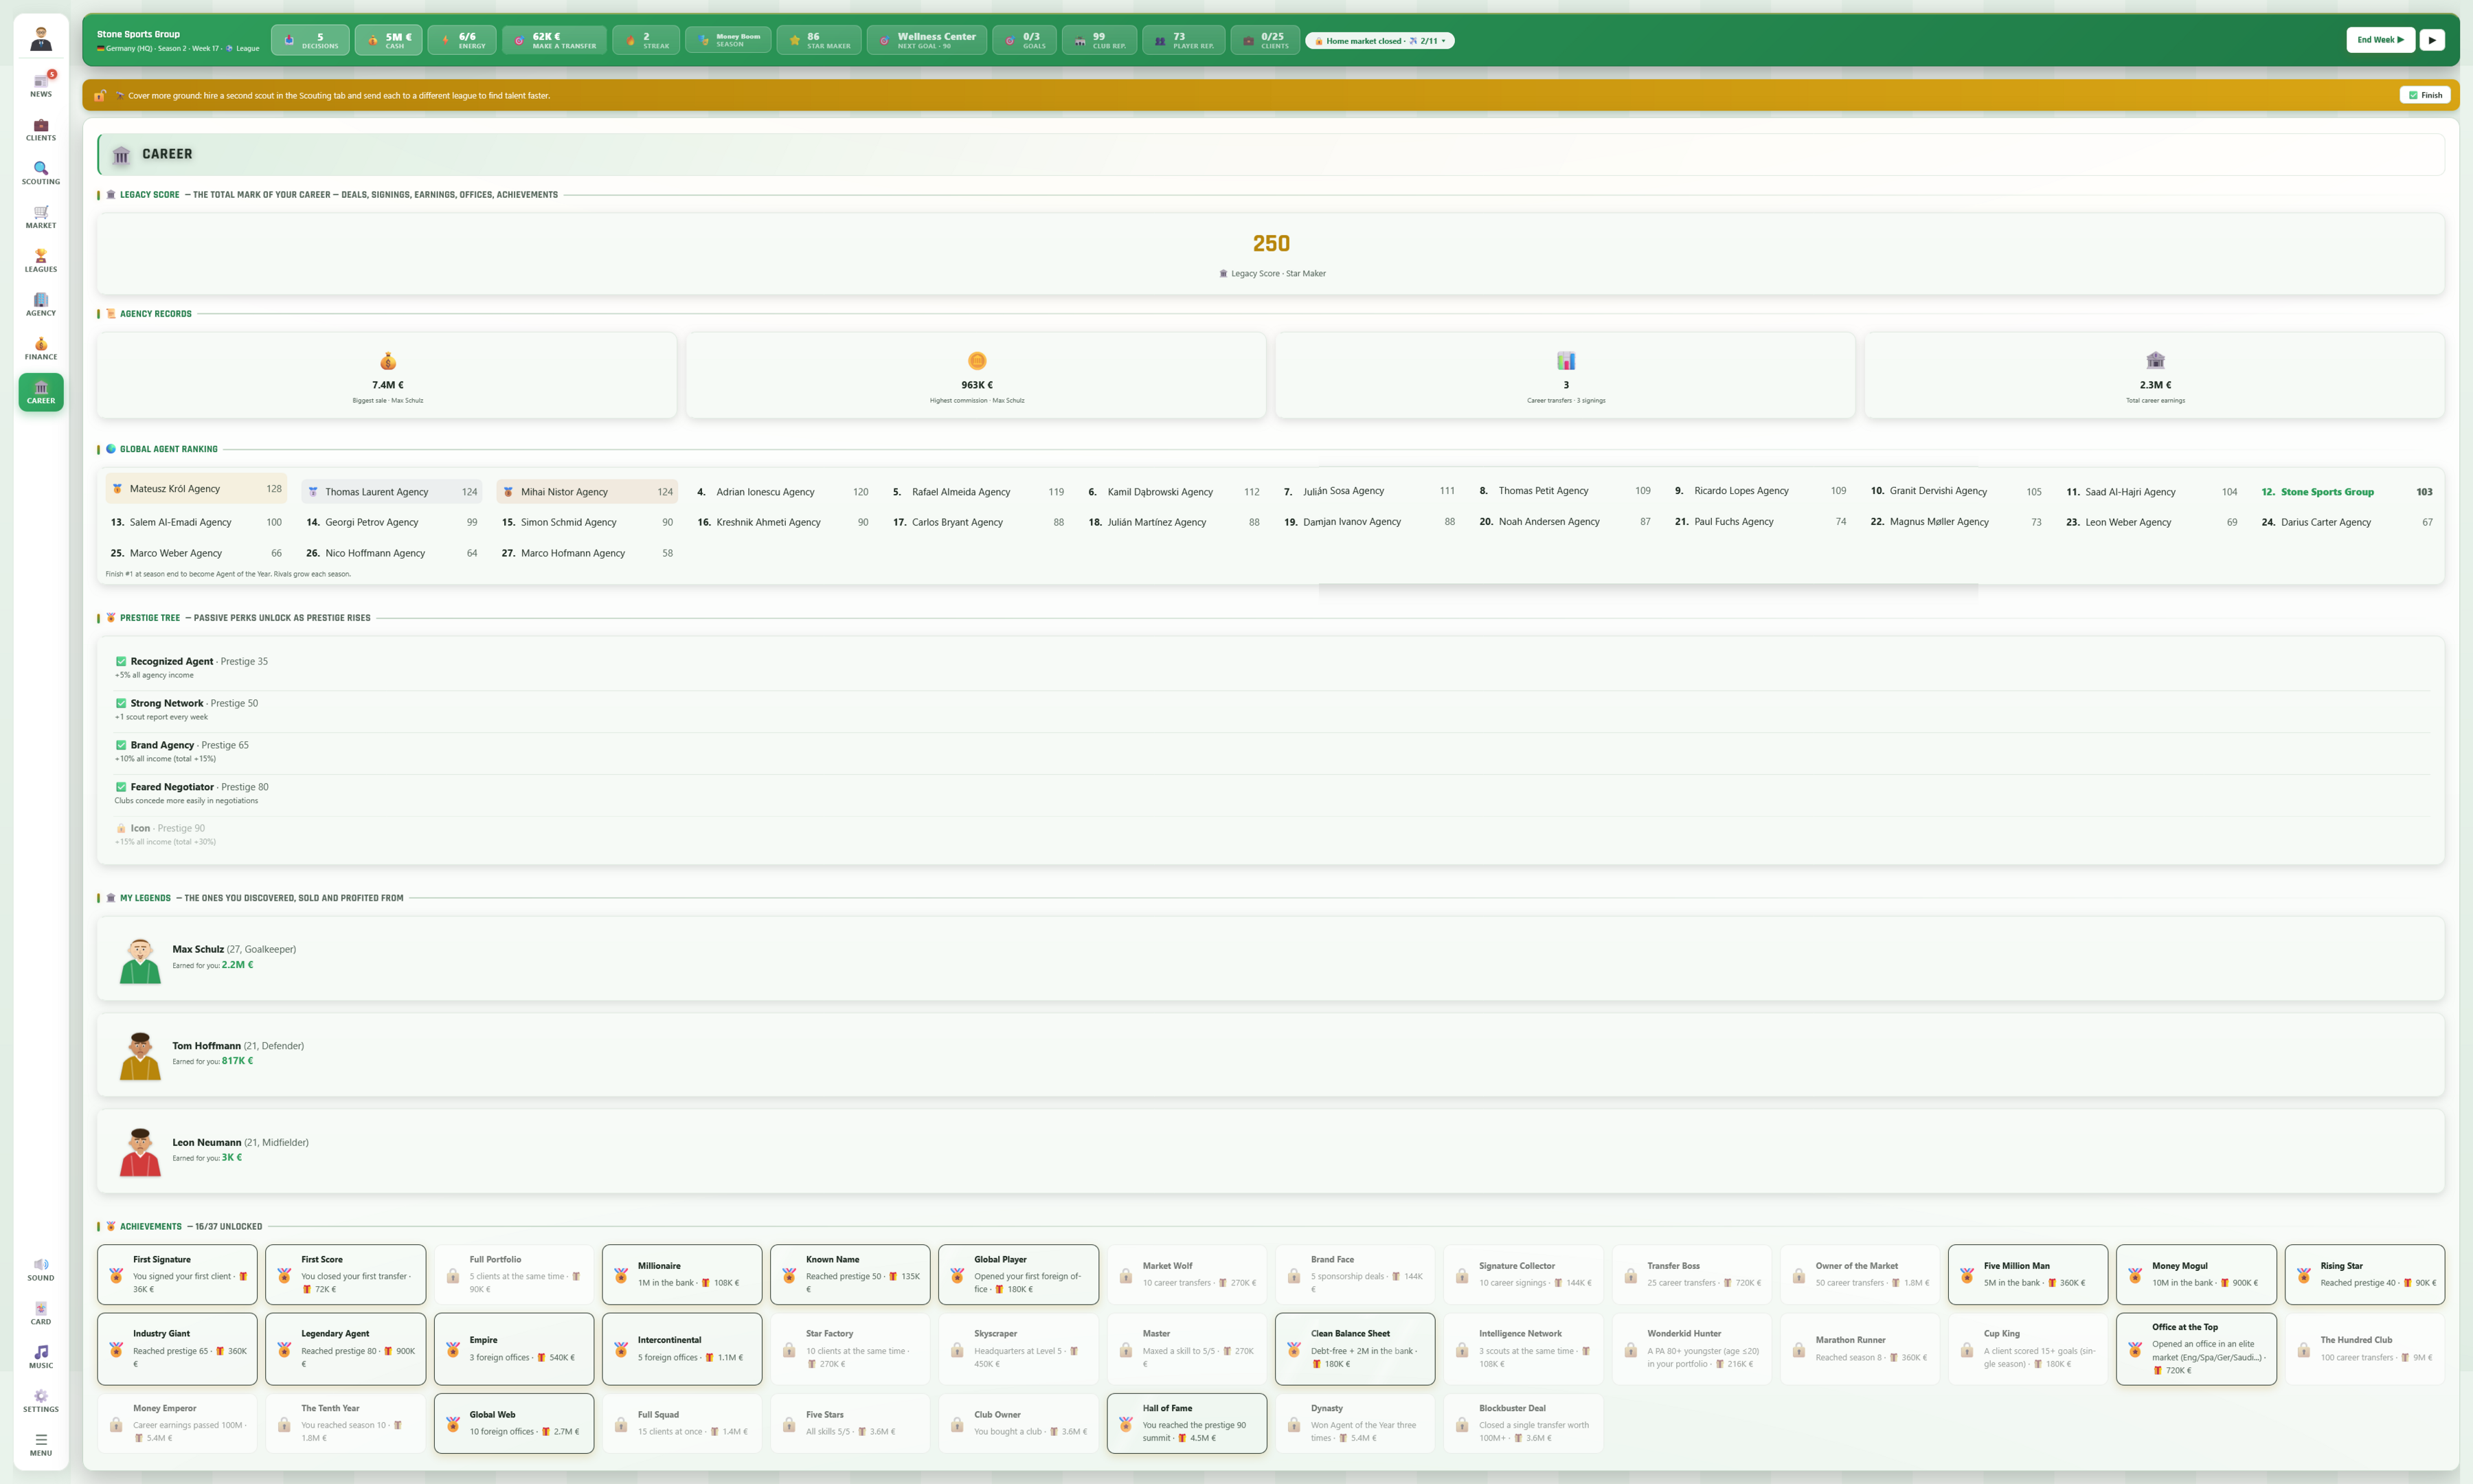Click the 73 Player Rep chip
Viewport: 2473px width, 1484px height.
click(x=1184, y=40)
